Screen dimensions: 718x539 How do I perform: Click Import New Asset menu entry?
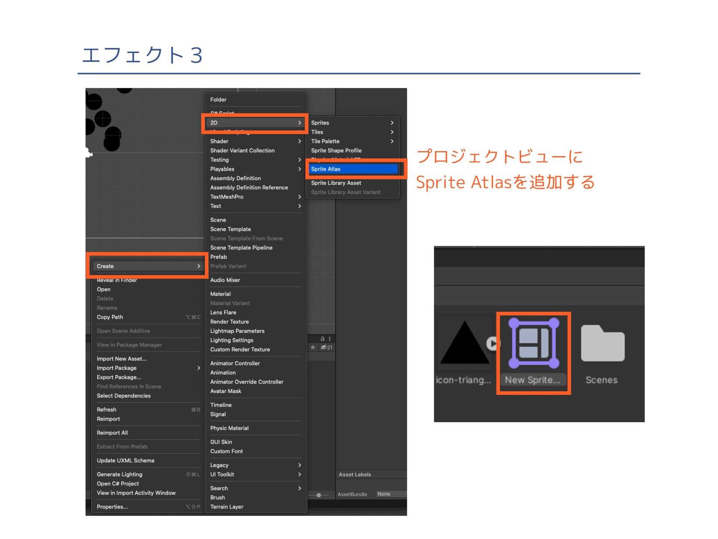point(122,359)
